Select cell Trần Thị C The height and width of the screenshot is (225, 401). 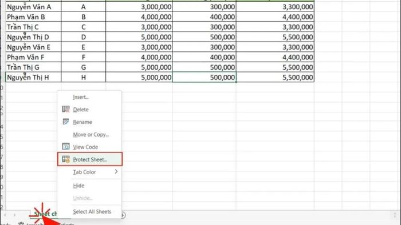point(33,27)
